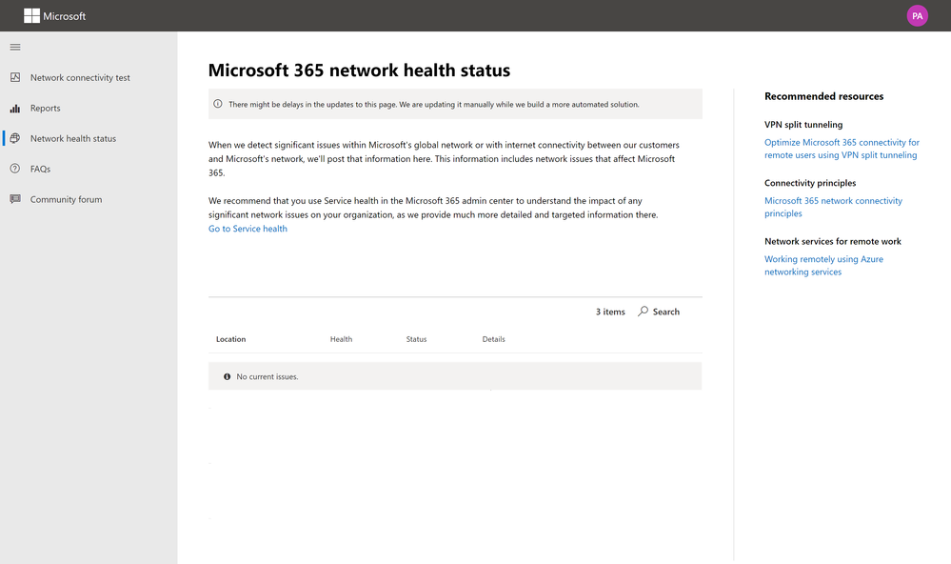
Task: Open VPN split tunneling optimization link
Action: 842,149
